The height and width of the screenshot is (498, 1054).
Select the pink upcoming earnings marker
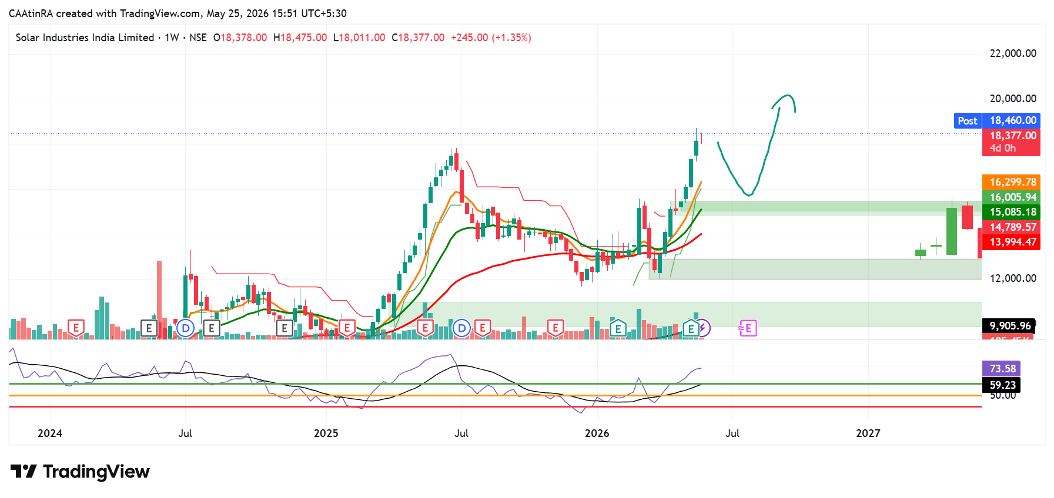747,328
